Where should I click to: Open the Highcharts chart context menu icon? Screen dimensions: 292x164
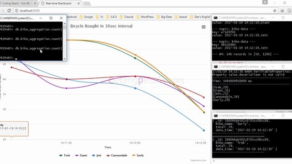click(203, 27)
